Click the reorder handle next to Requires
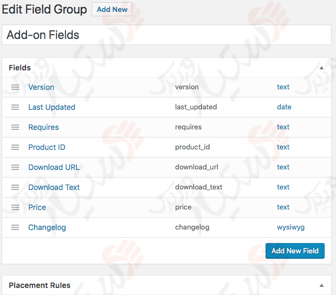The image size is (336, 295). [x=15, y=127]
